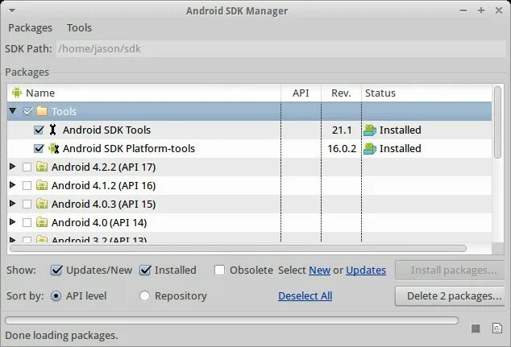
Task: Click the Android SDK Tools wrench icon
Action: click(53, 130)
